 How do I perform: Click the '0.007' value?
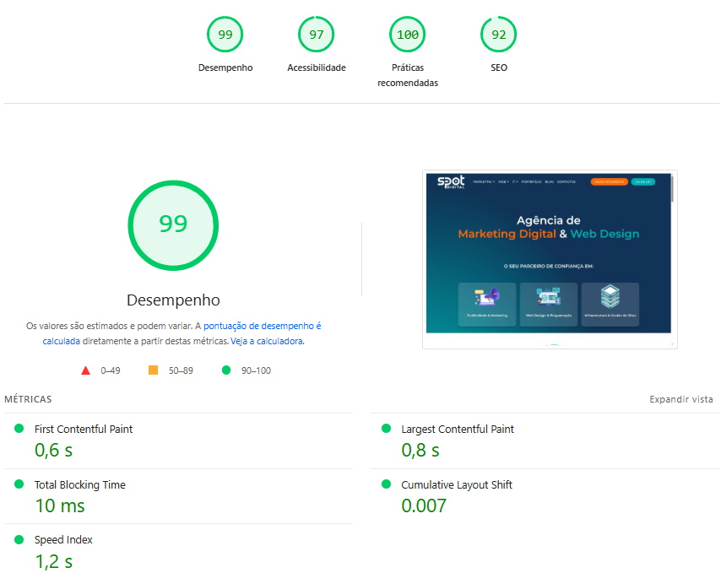424,506
